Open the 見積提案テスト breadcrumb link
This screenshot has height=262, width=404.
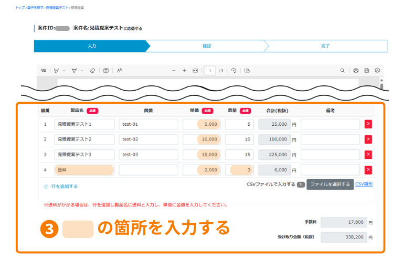tap(57, 8)
